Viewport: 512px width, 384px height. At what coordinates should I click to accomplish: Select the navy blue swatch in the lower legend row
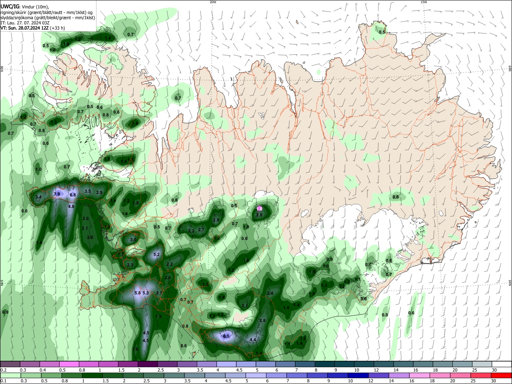[358, 376]
